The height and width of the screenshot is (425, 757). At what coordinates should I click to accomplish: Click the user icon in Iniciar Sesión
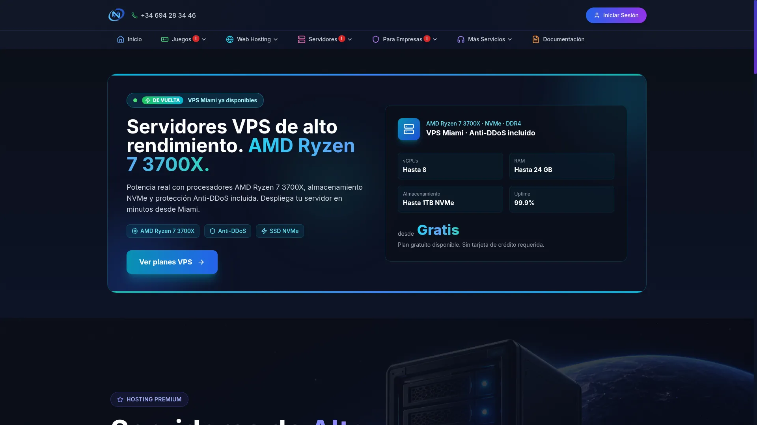(x=597, y=15)
